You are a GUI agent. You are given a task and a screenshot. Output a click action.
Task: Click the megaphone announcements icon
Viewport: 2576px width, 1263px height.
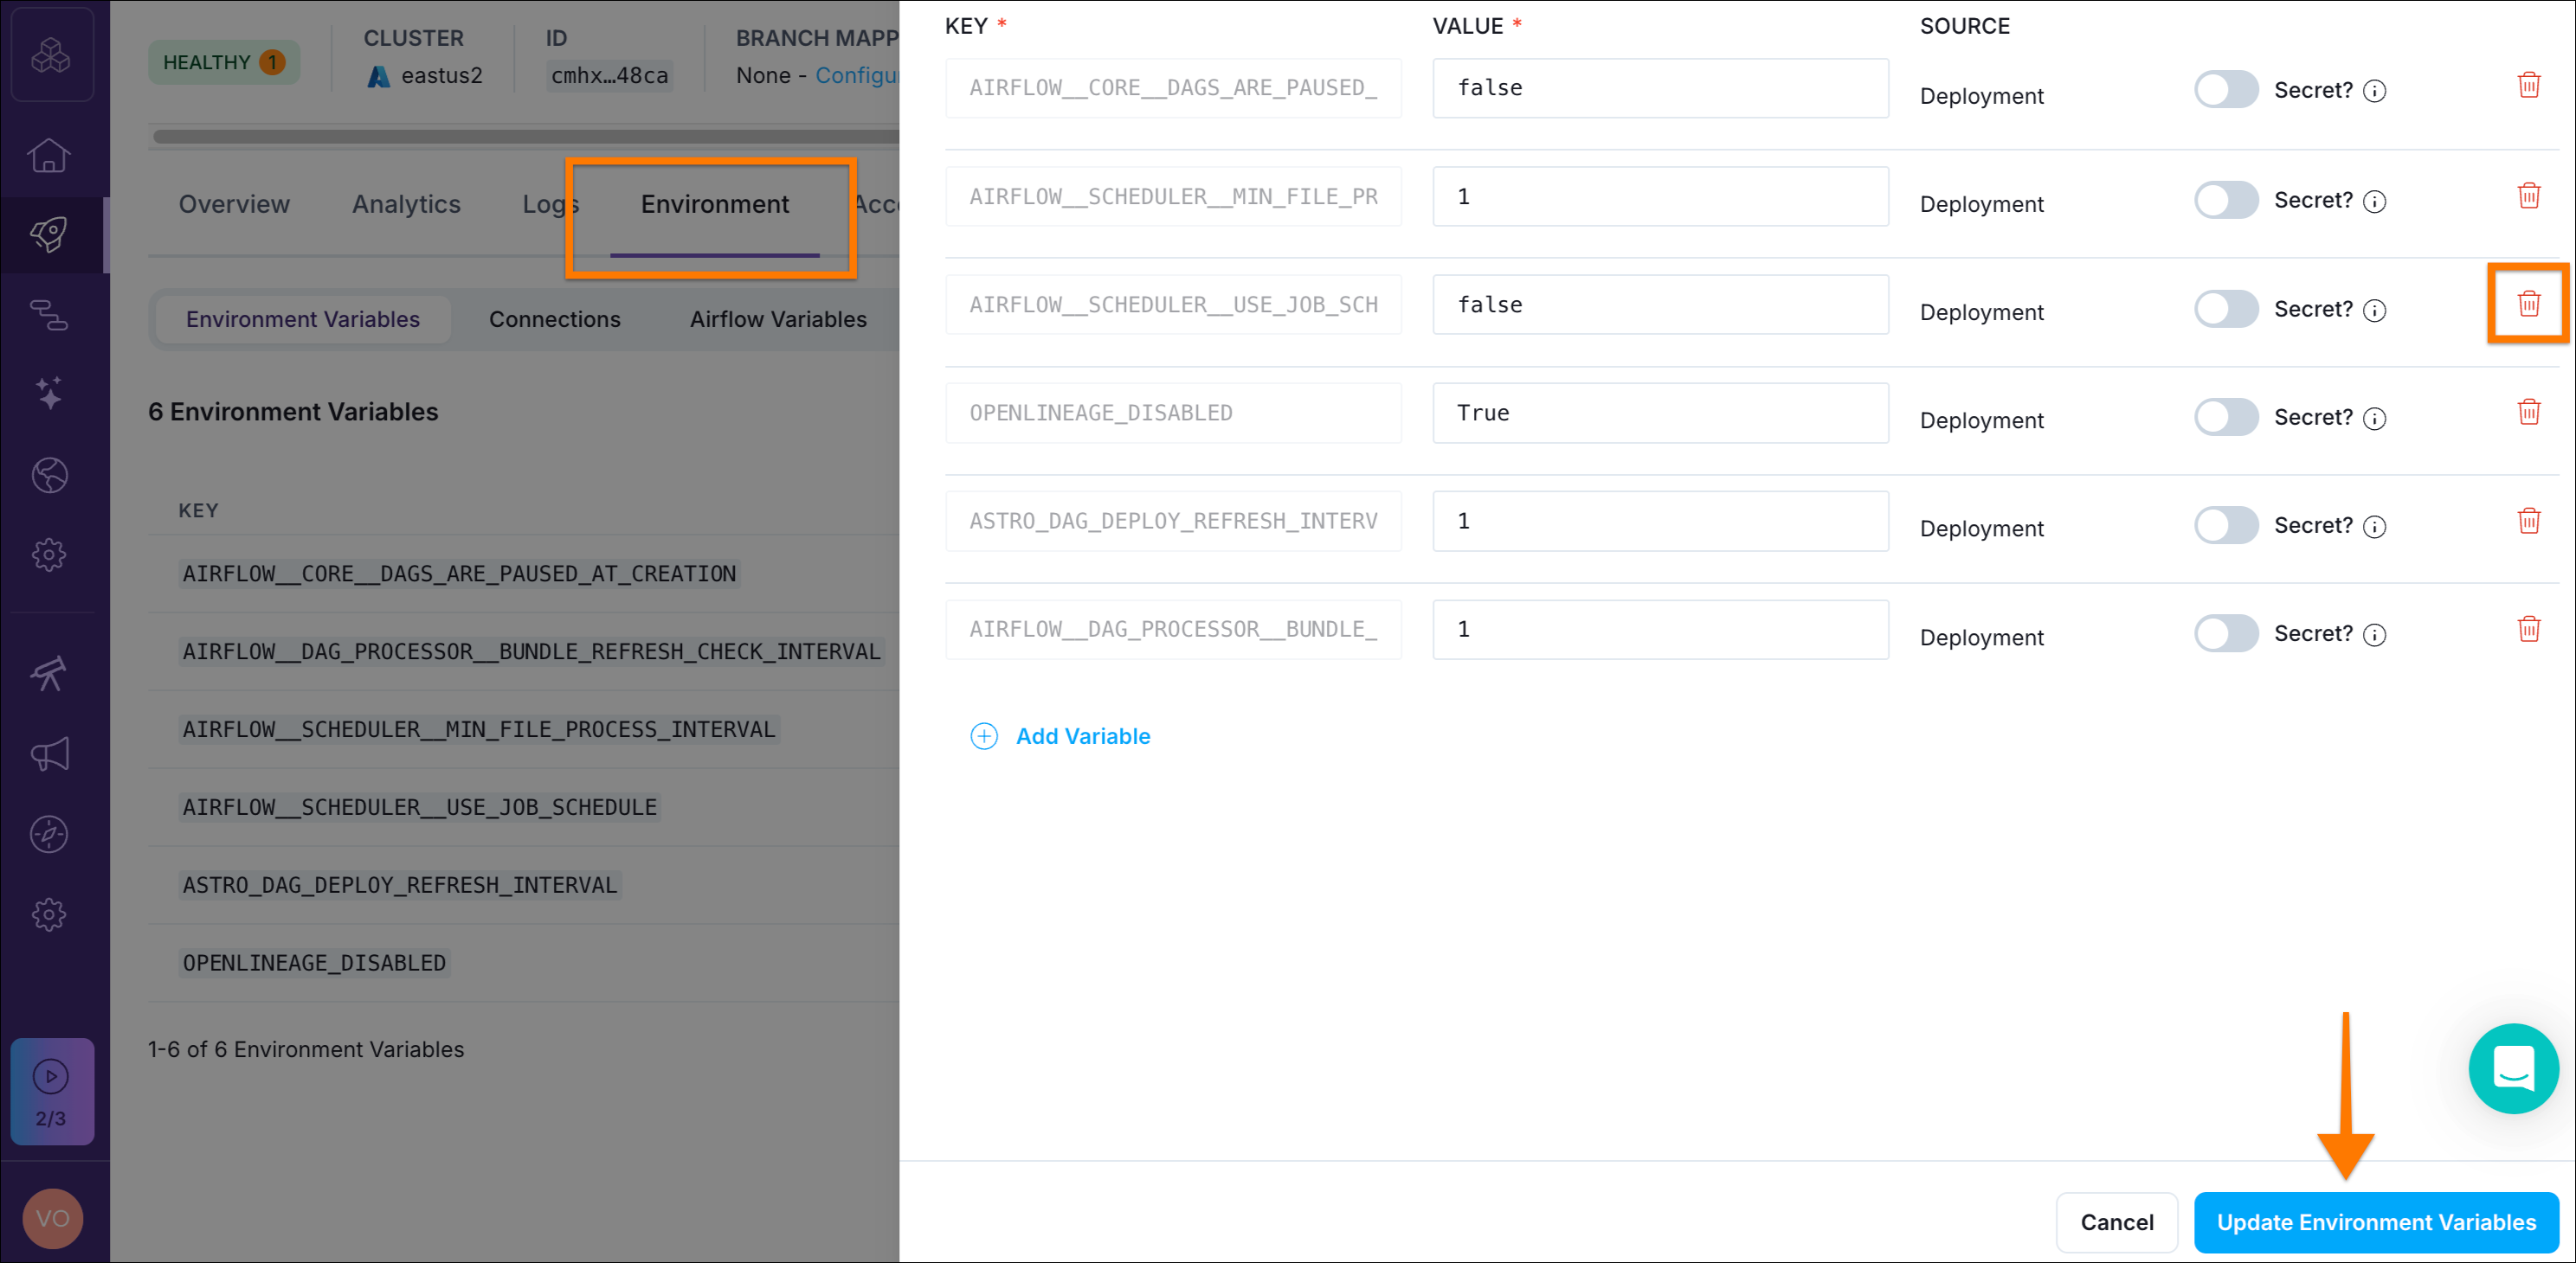click(x=51, y=754)
